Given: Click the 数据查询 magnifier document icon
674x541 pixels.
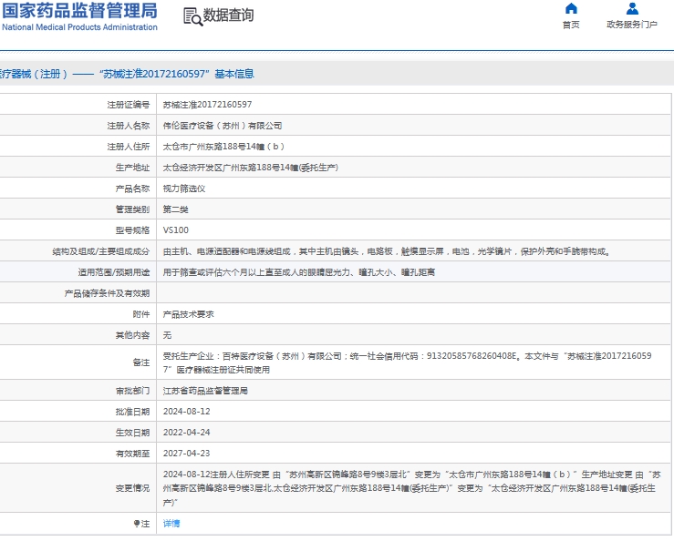Looking at the screenshot, I should pyautogui.click(x=192, y=16).
